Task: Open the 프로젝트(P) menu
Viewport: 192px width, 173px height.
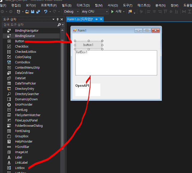Action: point(49,5)
